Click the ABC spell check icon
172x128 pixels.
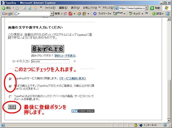131,14
